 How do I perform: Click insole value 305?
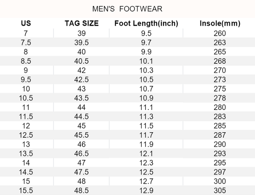[220, 191]
